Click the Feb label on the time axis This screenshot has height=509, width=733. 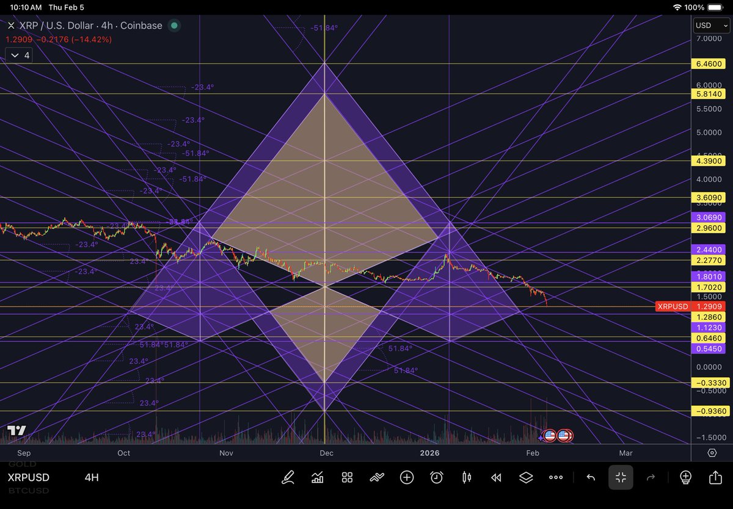point(533,453)
